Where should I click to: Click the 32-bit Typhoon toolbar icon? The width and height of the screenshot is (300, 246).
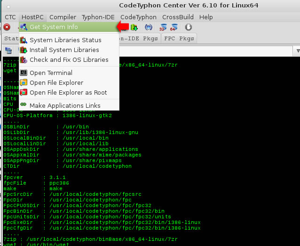pyautogui.click(x=163, y=27)
